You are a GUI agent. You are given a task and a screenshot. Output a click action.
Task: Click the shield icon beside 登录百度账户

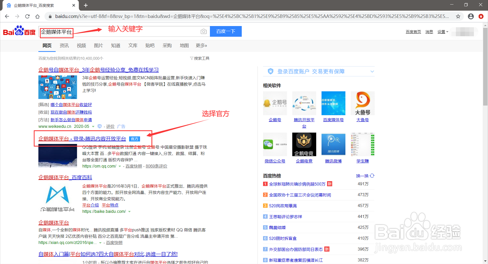tap(271, 71)
